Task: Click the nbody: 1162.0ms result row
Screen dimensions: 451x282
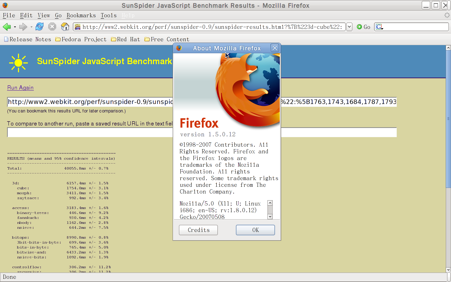Action: tap(63, 223)
